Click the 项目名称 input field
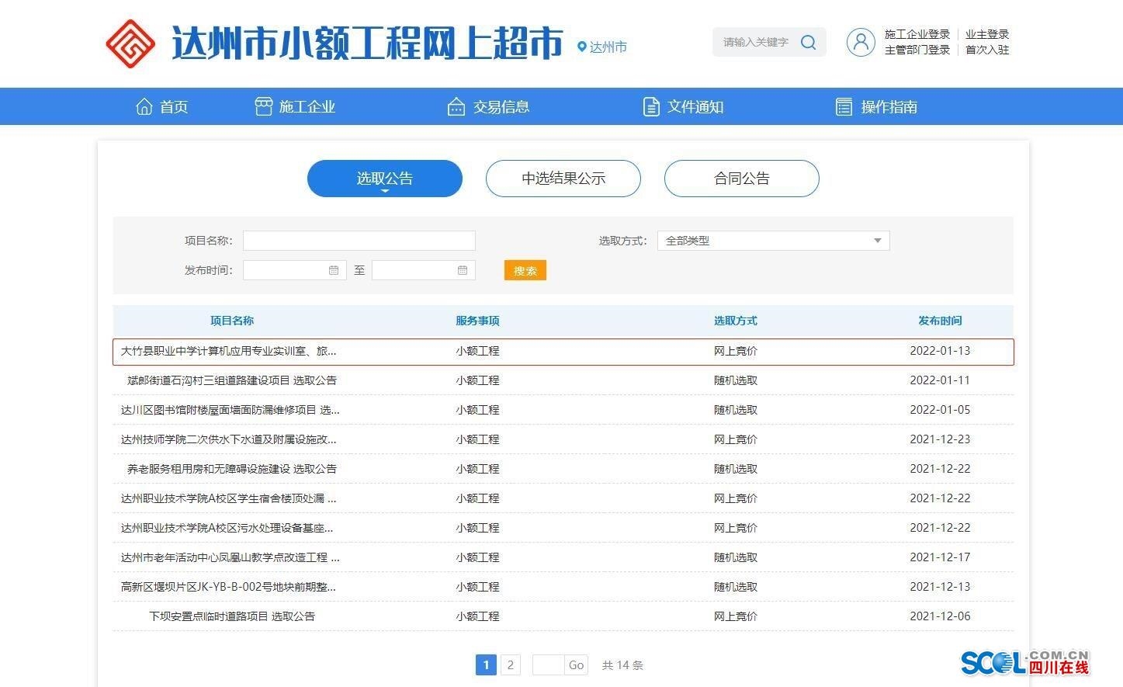Screen dimensions: 1123x687 point(359,241)
